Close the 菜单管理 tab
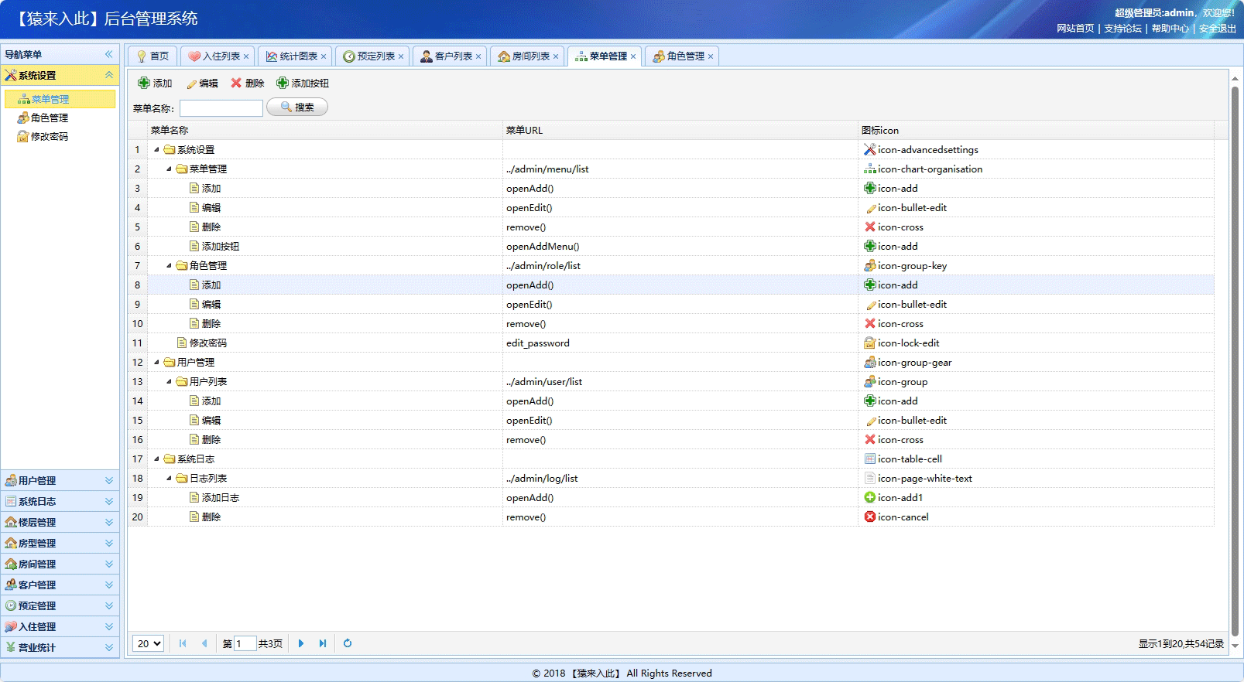The height and width of the screenshot is (682, 1244). (x=633, y=56)
